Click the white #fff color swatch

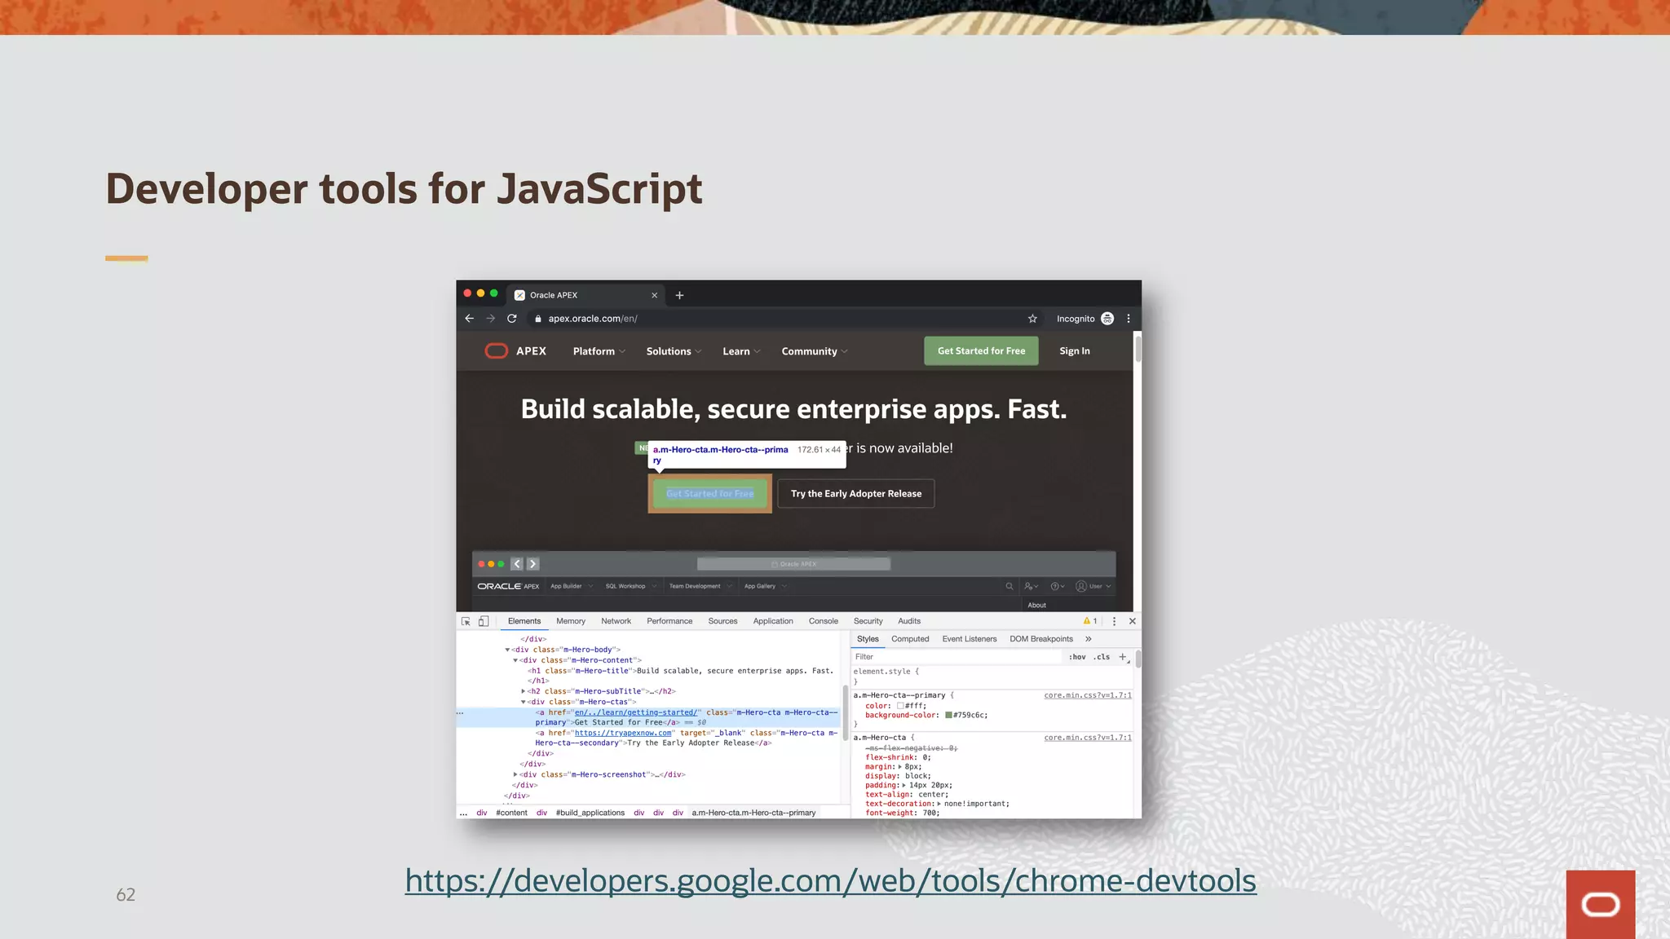[x=900, y=706]
